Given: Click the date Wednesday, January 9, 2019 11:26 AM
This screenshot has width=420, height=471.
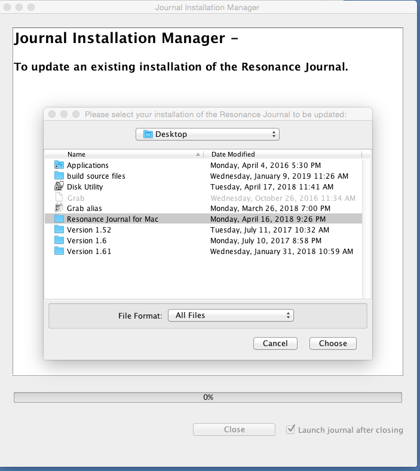Looking at the screenshot, I should point(279,176).
